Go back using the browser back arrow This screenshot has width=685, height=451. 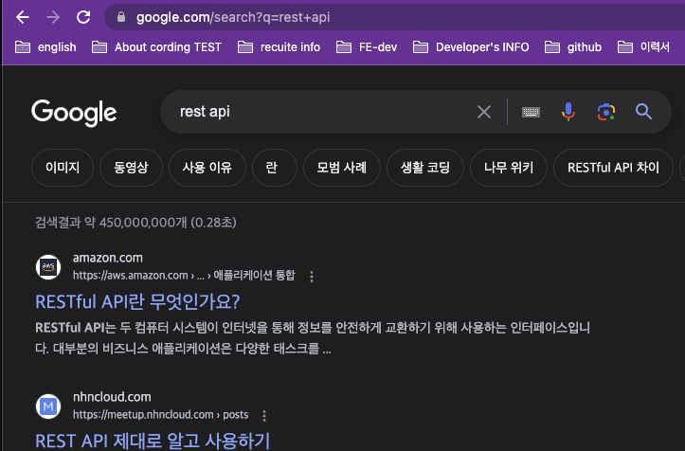23,17
